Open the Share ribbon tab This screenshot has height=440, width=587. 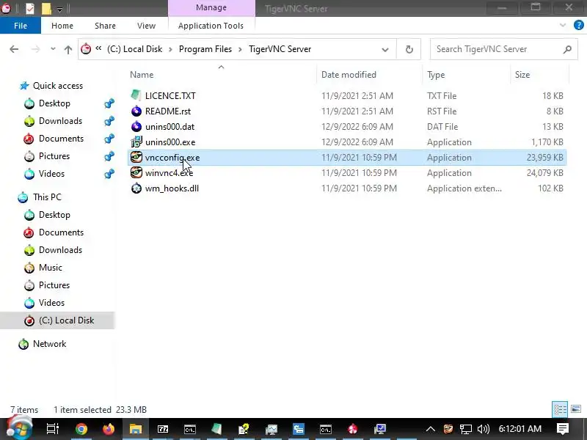click(x=105, y=26)
